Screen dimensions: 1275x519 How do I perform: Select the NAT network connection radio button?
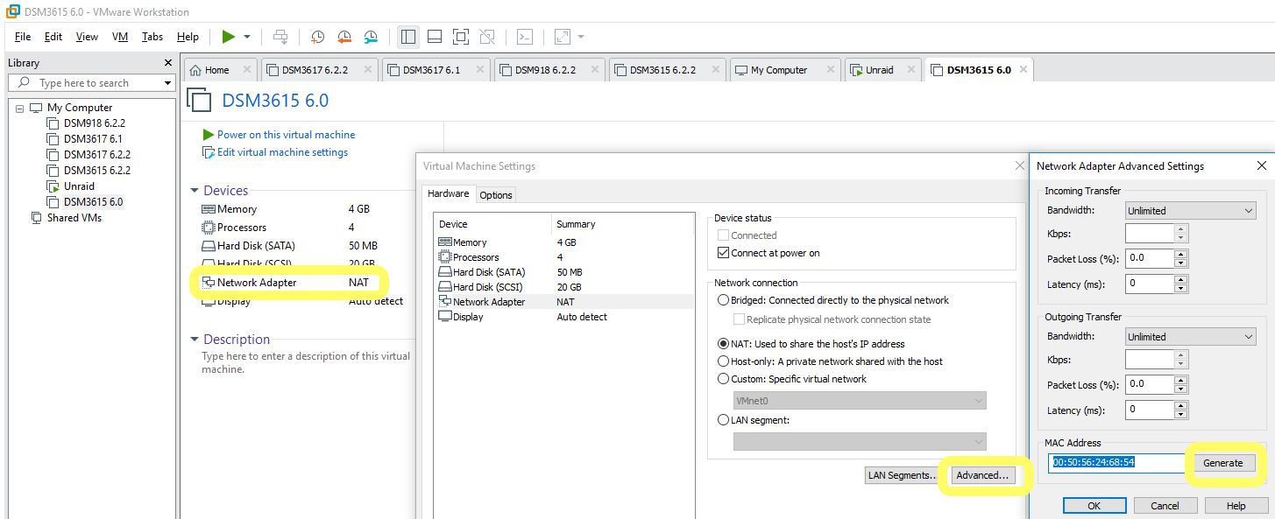click(723, 344)
